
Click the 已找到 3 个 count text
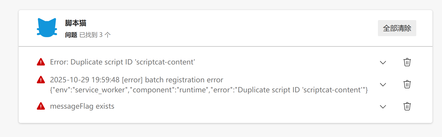[95, 35]
